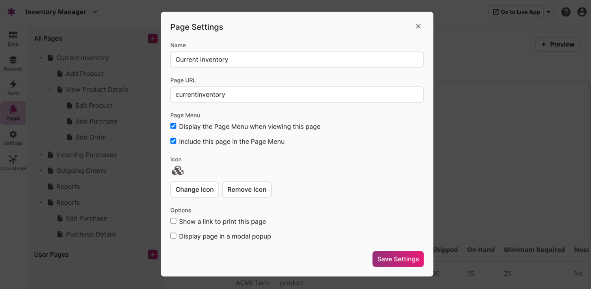This screenshot has width=591, height=289.
Task: Click the Save Settings button
Action: point(398,259)
